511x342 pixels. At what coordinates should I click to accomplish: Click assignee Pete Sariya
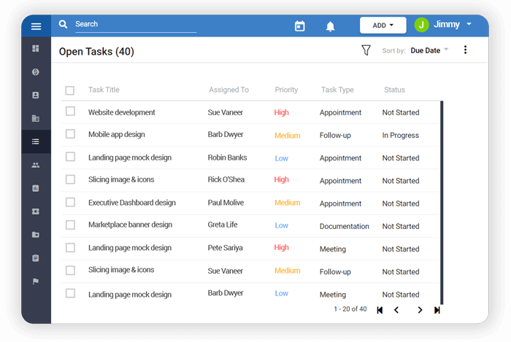[x=225, y=248]
